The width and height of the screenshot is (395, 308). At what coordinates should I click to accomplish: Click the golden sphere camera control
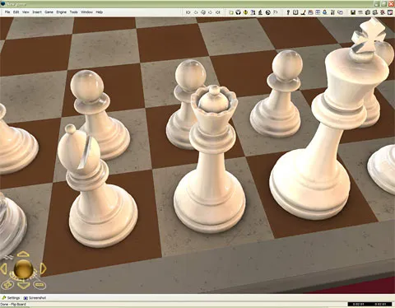pyautogui.click(x=24, y=269)
